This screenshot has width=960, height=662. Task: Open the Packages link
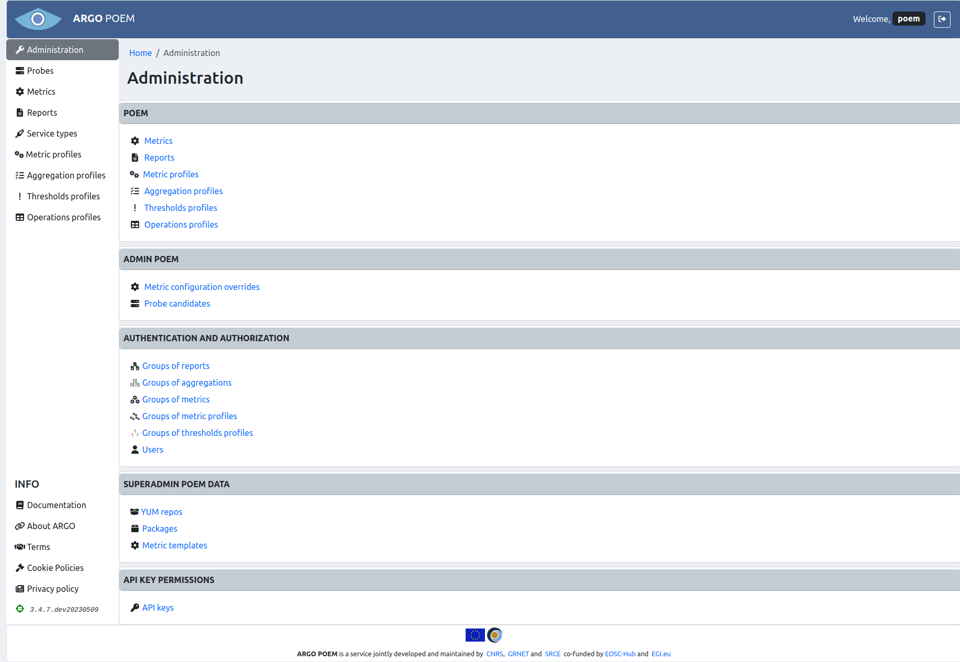(x=160, y=529)
